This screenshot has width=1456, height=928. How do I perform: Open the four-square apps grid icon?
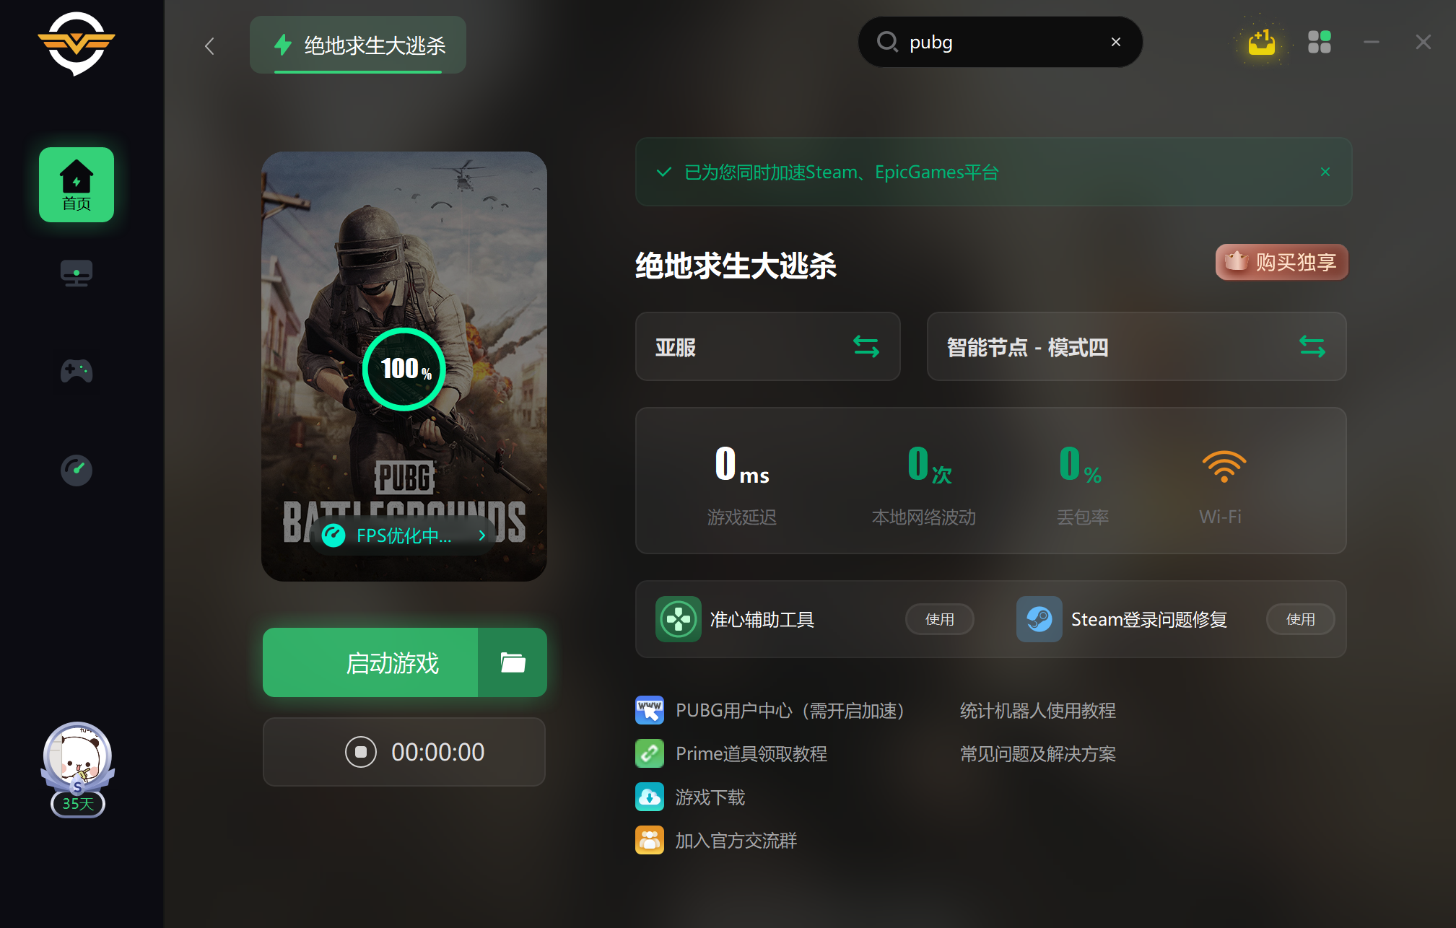(1319, 43)
